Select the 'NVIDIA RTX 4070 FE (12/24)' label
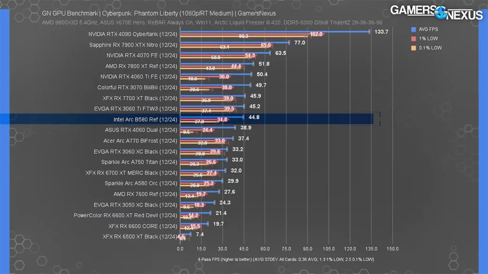488x274 pixels. [142, 55]
